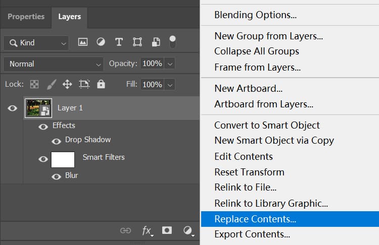Filter for adjustment layers icon

coord(101,42)
